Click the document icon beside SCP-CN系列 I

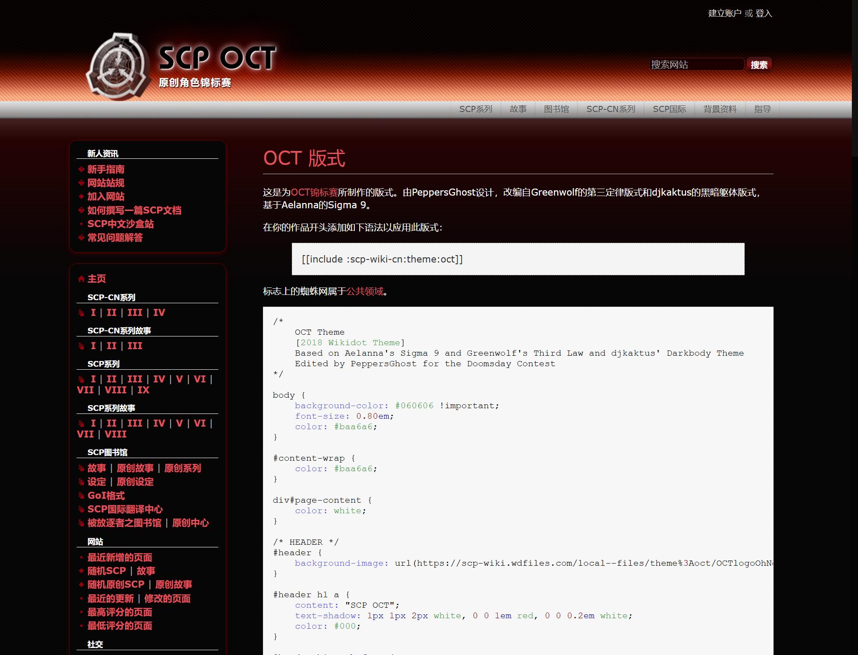81,313
